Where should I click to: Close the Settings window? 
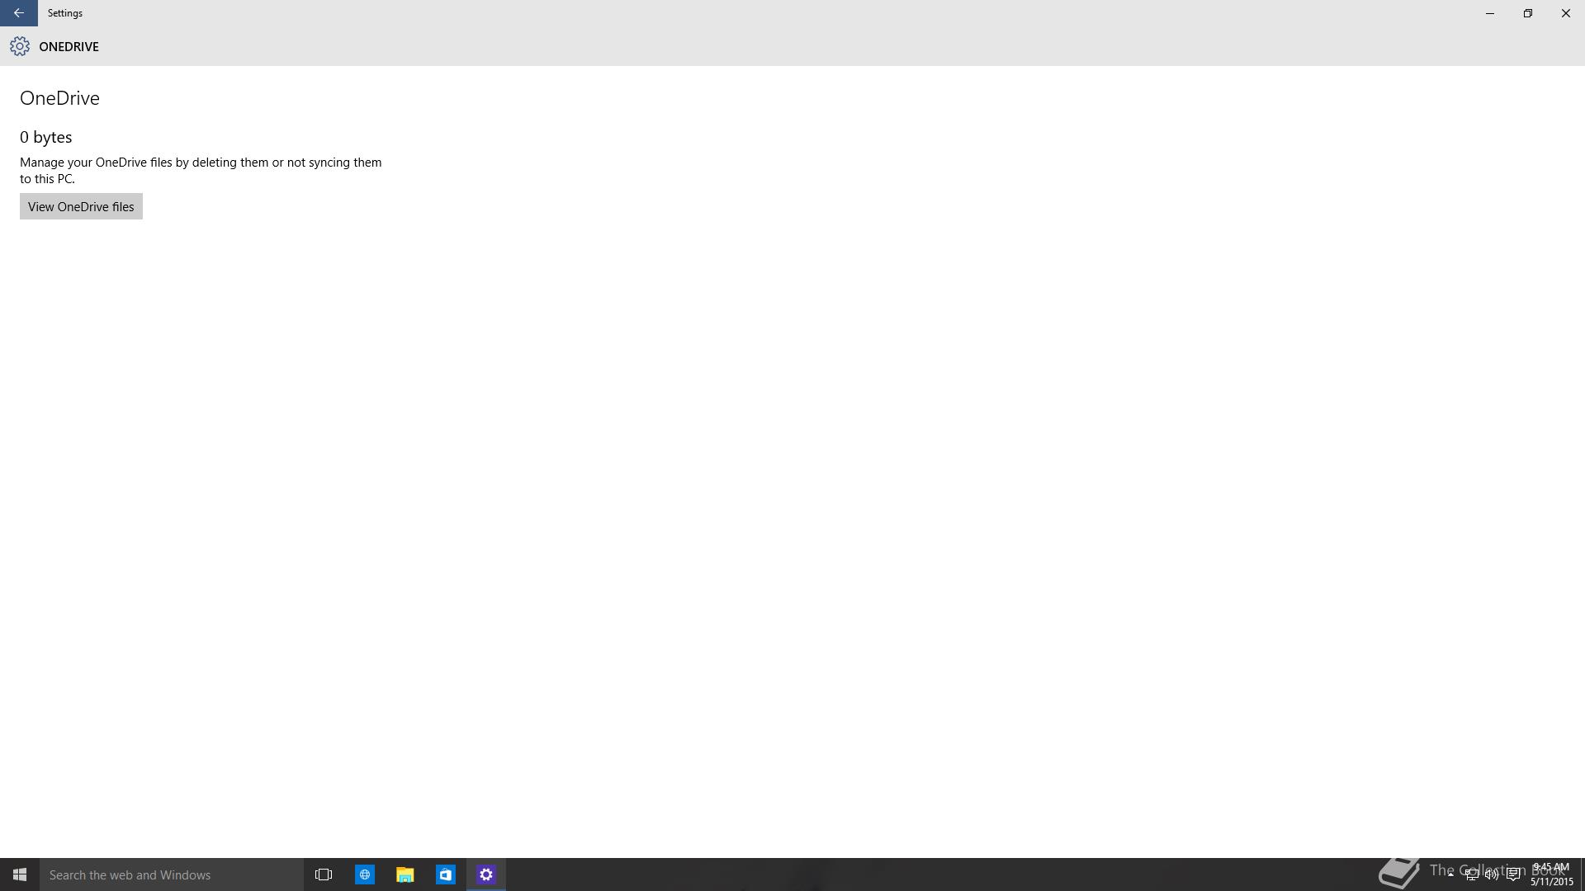[1565, 13]
